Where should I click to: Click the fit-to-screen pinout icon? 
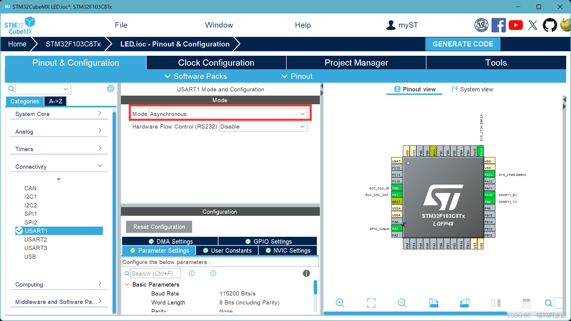tap(371, 303)
